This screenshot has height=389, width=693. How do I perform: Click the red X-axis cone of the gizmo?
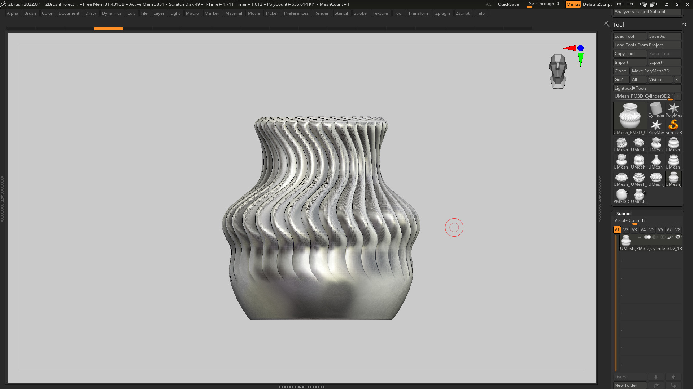click(570, 48)
